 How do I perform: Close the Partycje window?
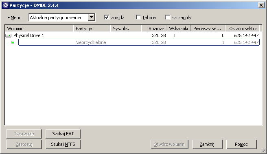point(261,5)
